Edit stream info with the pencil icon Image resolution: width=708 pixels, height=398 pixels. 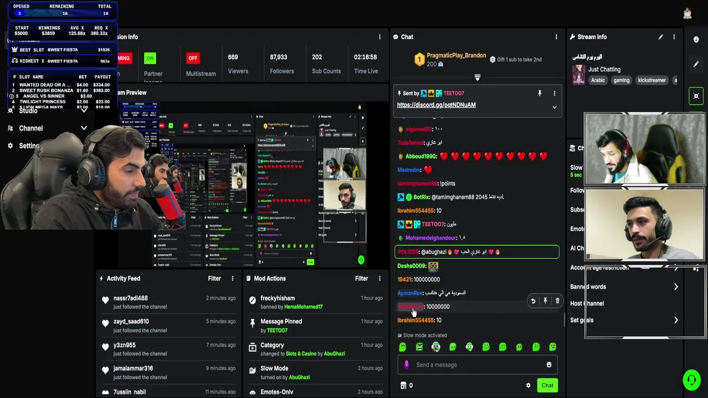[660, 37]
